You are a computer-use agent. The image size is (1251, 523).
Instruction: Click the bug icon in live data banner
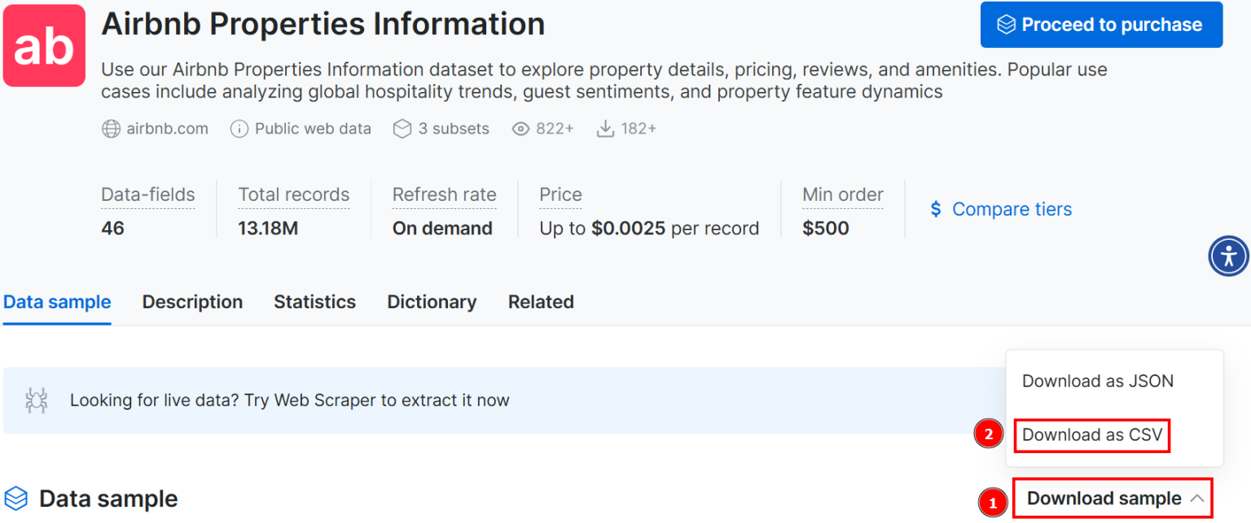point(36,400)
